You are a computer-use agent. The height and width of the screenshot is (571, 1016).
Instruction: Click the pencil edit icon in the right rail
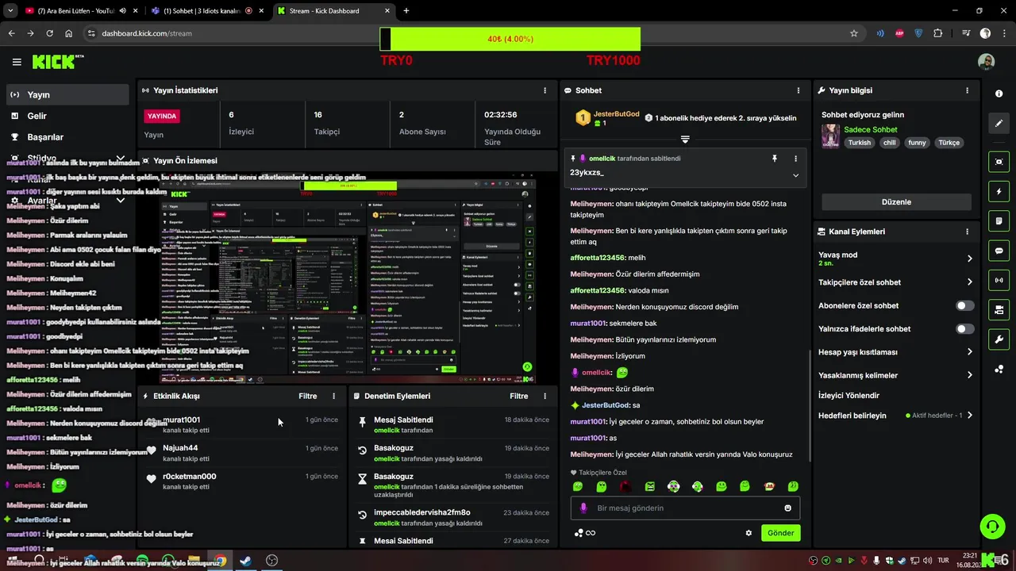click(x=999, y=124)
